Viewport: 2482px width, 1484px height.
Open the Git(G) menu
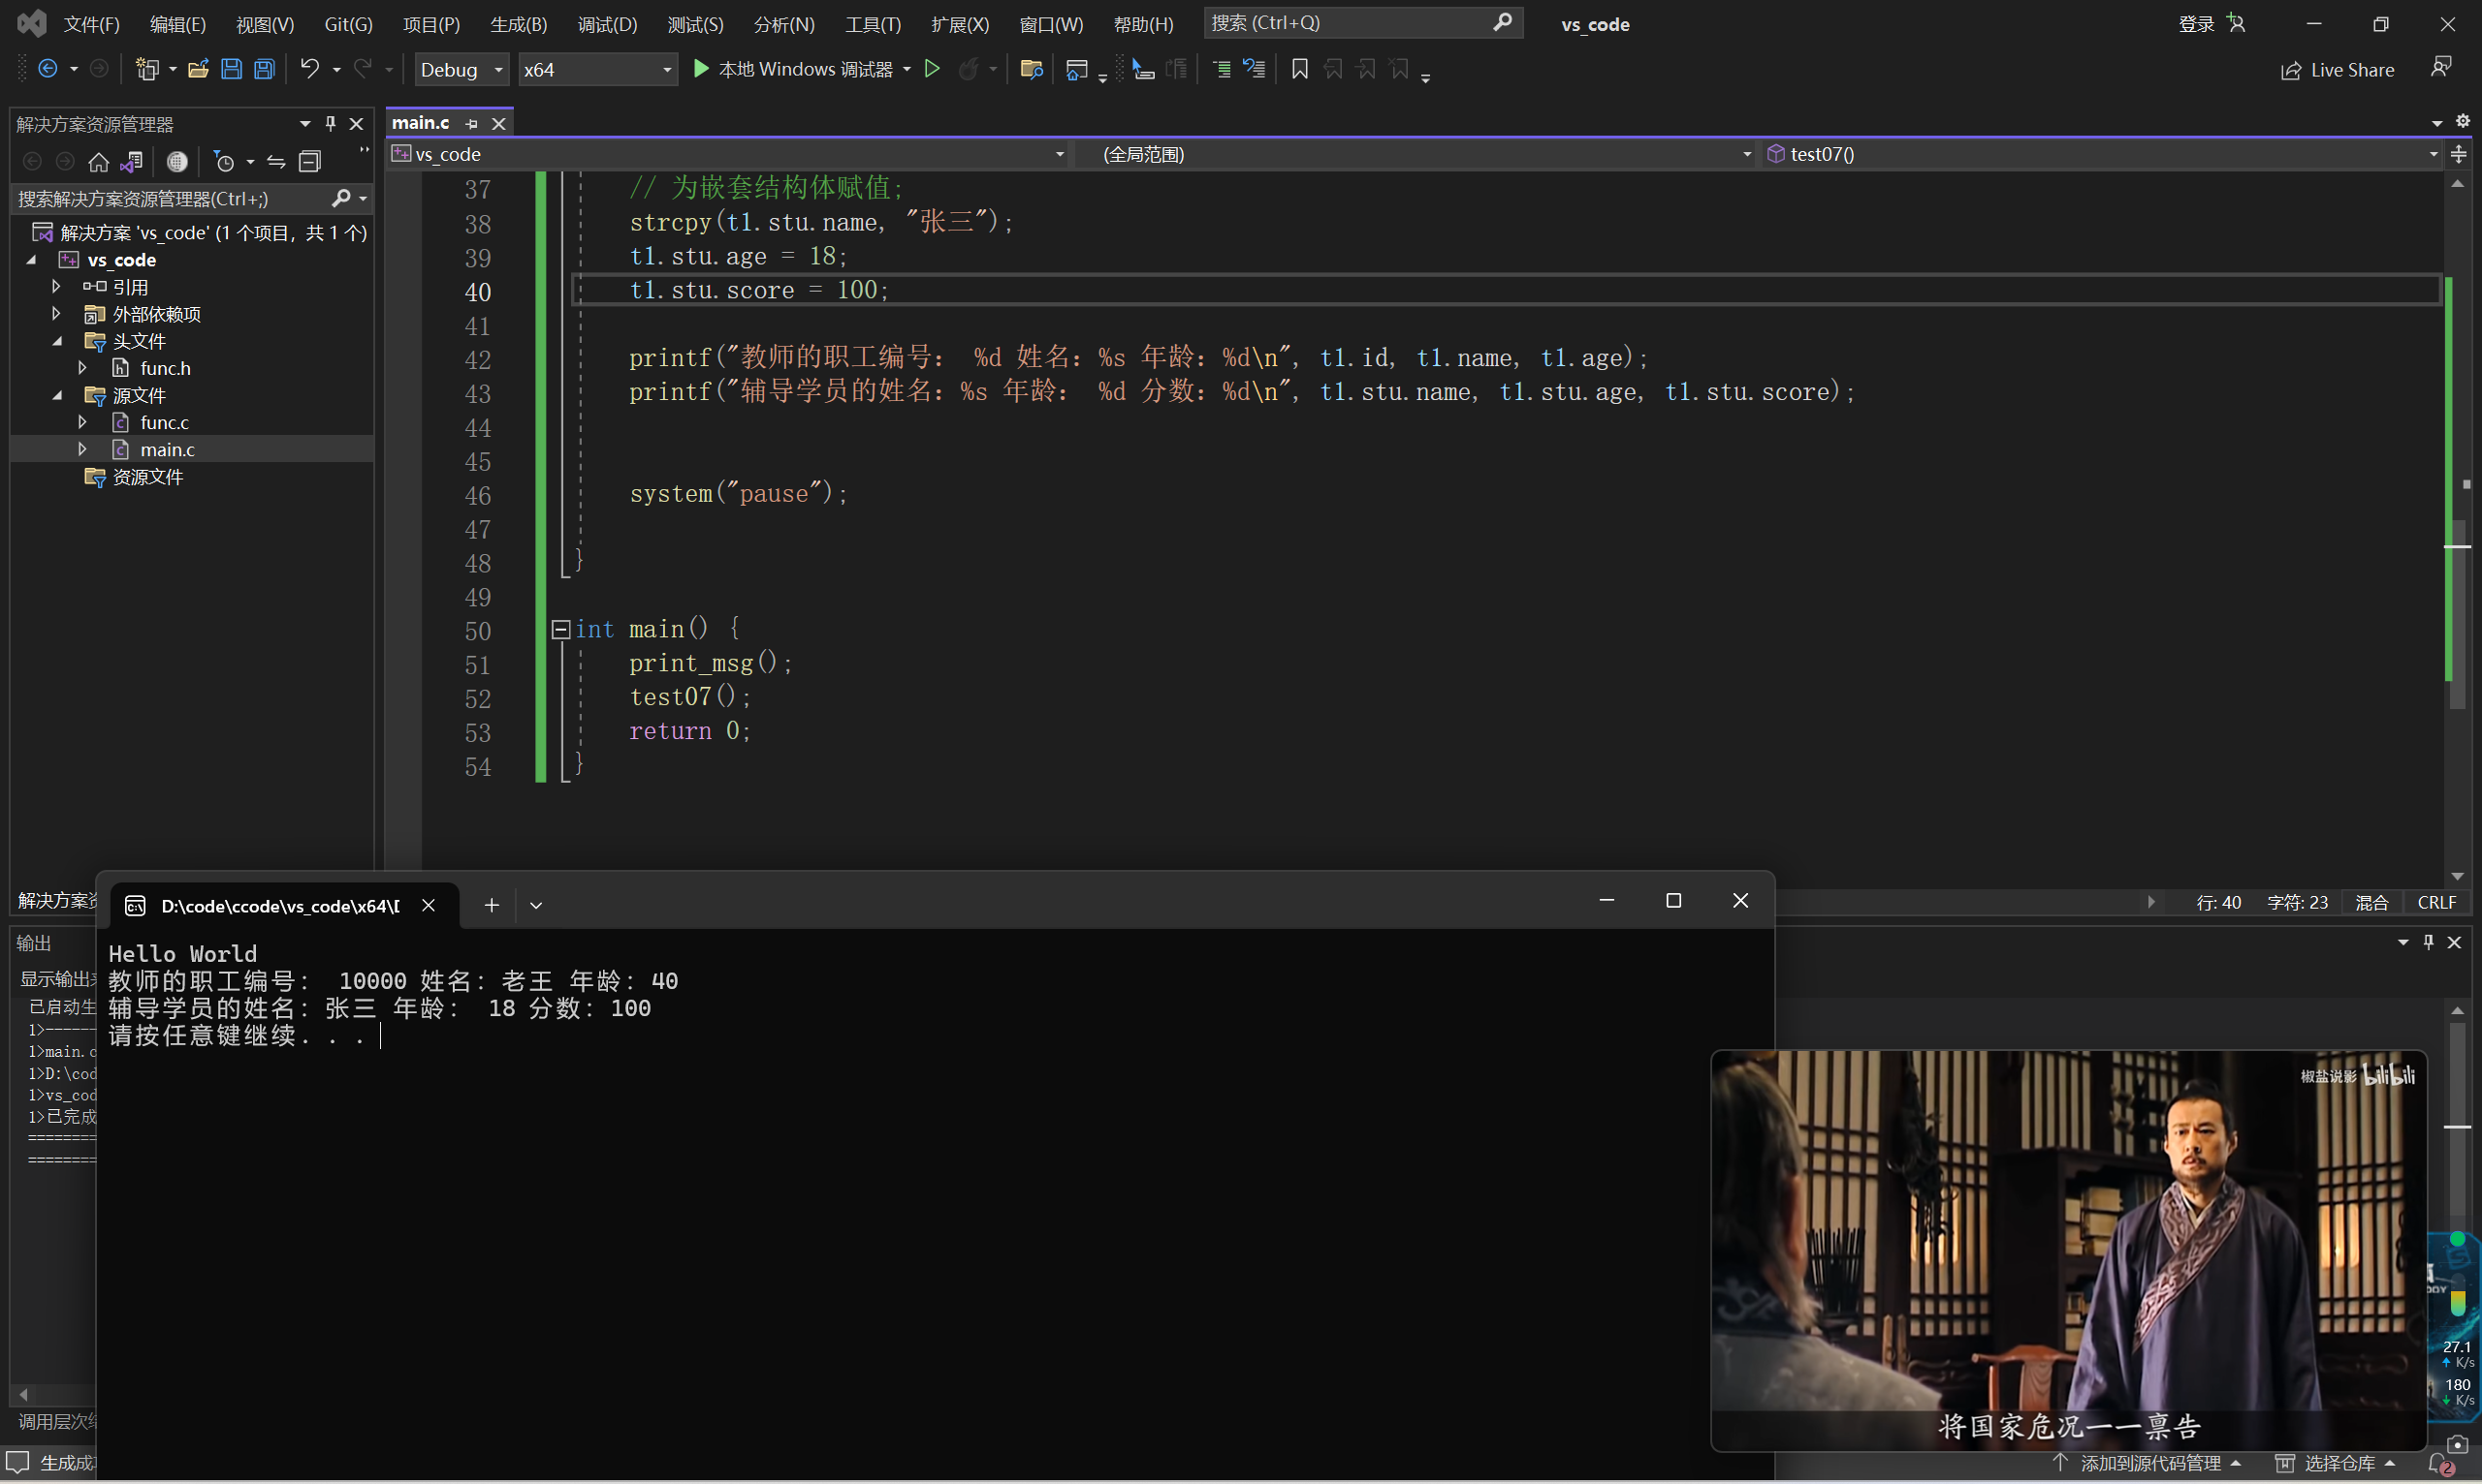point(348,24)
